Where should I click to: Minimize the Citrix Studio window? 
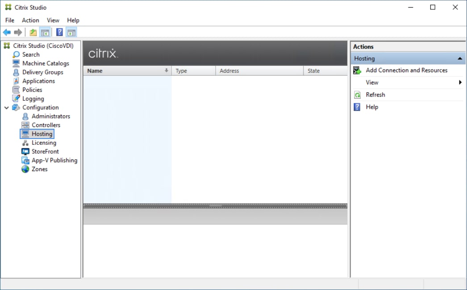411,8
